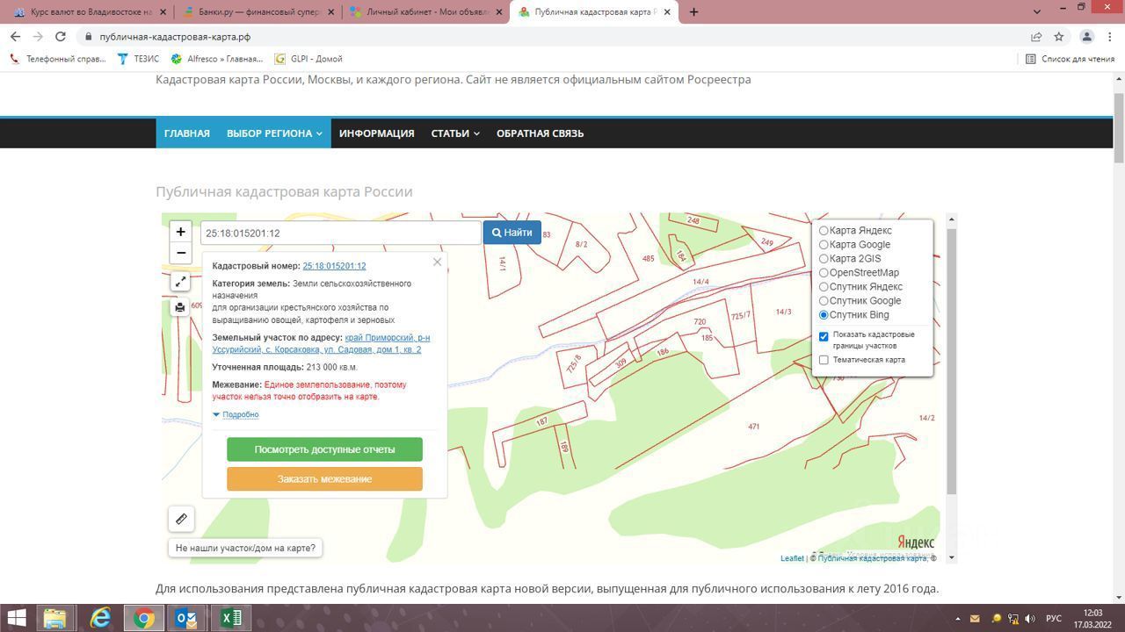Go back in browser history
1125x632 pixels.
[15, 37]
